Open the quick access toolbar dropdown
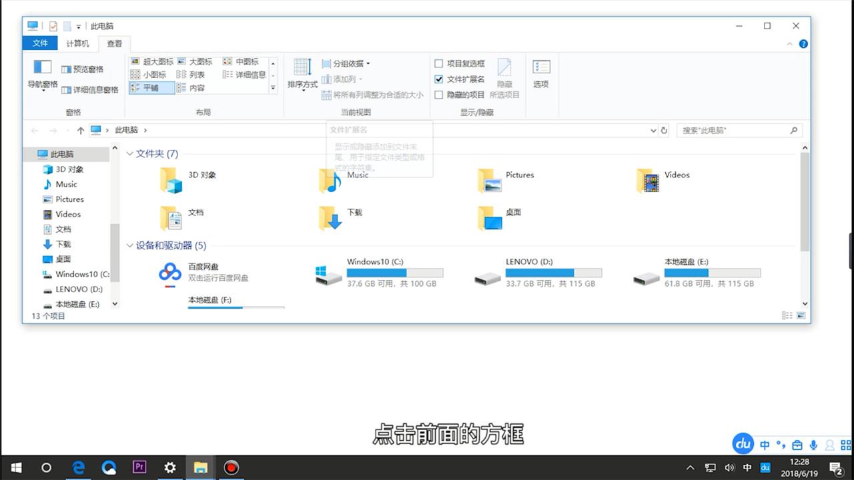This screenshot has height=480, width=854. [x=78, y=27]
